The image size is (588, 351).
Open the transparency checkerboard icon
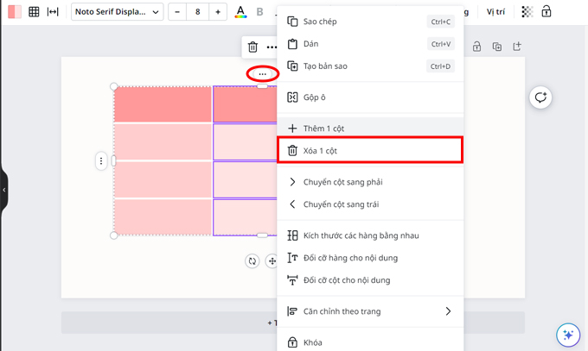(x=527, y=12)
